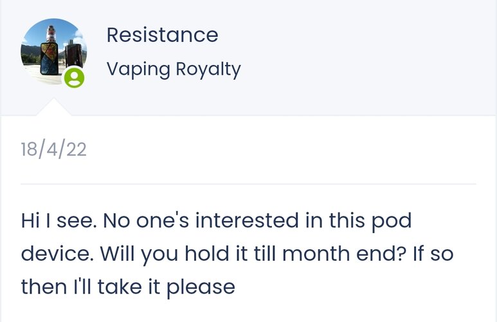Click blank space right of post date
The image size is (497, 322).
289,149
